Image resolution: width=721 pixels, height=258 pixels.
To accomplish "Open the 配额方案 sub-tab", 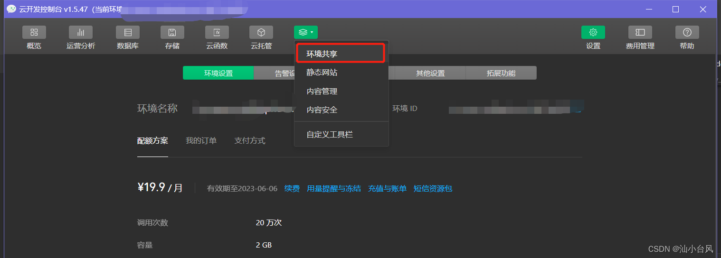I will (152, 140).
